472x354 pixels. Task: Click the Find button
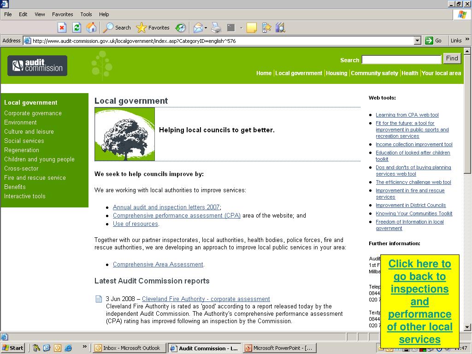coord(452,59)
